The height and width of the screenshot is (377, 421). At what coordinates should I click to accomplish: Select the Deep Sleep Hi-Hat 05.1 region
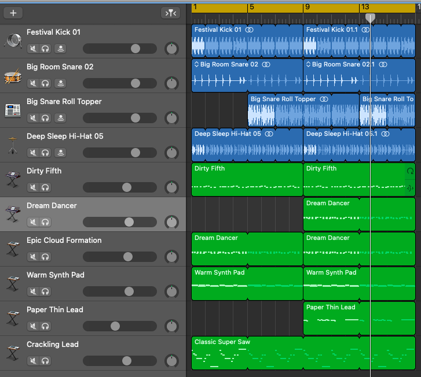tap(359, 145)
